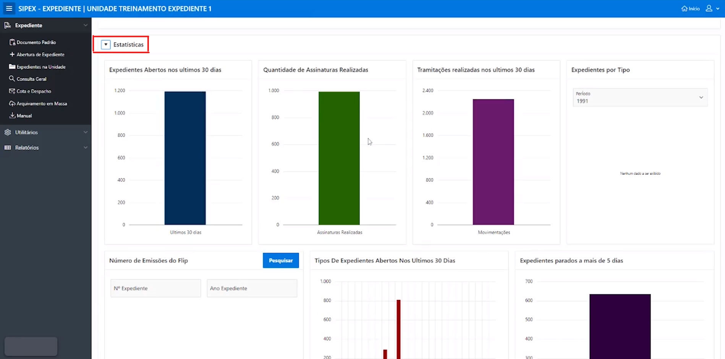
Task: Collapse the Estatísticas section toggle
Action: point(106,45)
